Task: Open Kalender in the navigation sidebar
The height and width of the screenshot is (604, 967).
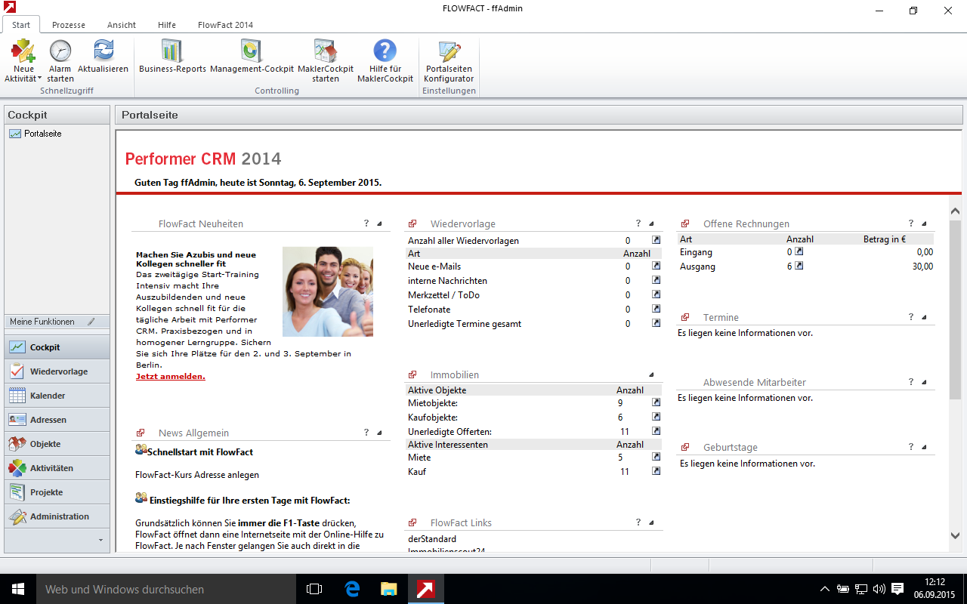Action: (x=48, y=396)
